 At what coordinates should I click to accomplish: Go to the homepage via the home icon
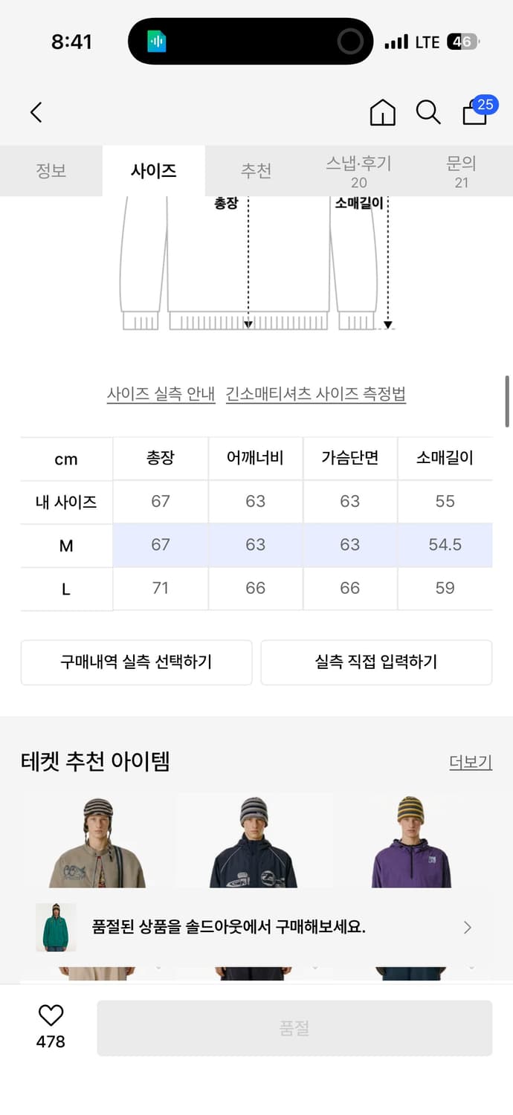point(381,112)
